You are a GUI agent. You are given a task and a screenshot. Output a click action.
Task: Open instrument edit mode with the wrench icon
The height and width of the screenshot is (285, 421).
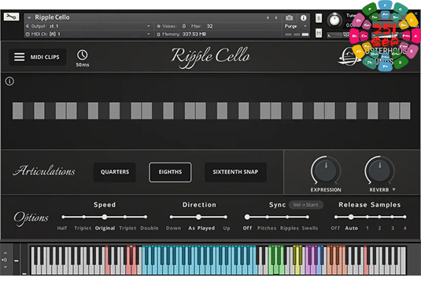(x=11, y=16)
